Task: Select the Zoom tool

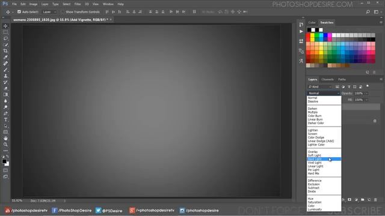Action: coord(5,145)
